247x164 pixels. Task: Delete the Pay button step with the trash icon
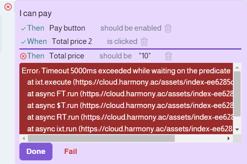pyautogui.click(x=168, y=29)
